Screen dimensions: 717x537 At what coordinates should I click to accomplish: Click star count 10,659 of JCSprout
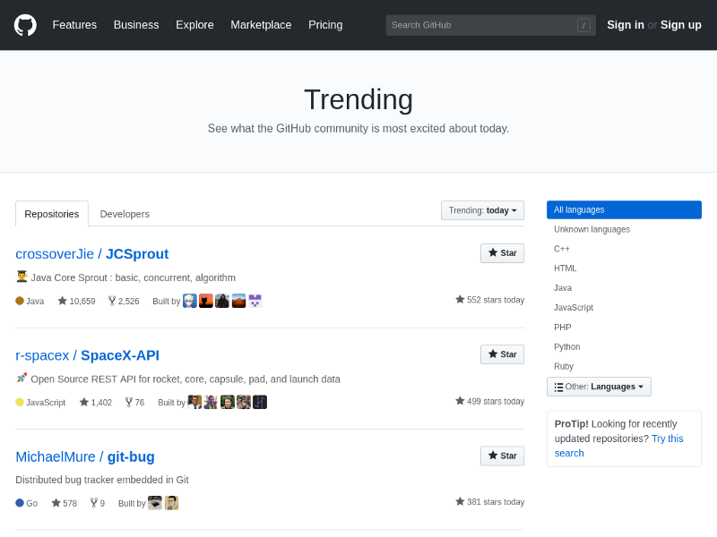[x=76, y=301]
